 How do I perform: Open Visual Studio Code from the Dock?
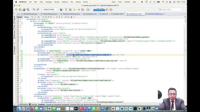pyautogui.click(x=131, y=109)
